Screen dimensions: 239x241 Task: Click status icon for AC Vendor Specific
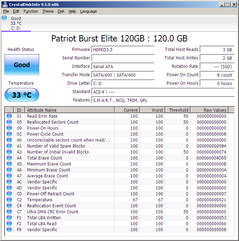[x=9, y=182]
